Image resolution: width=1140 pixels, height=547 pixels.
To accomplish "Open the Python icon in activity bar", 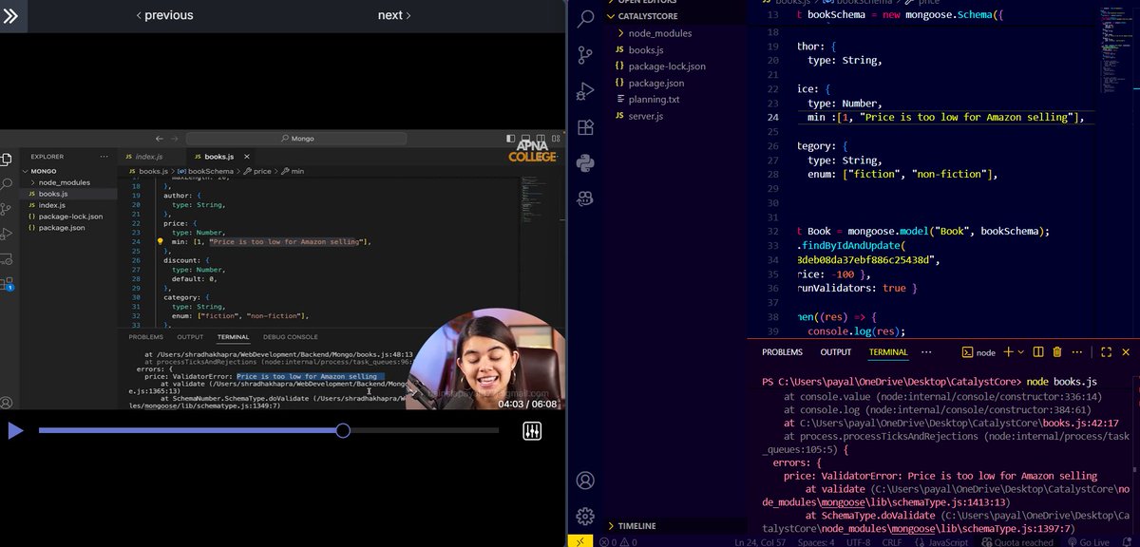I will (586, 163).
